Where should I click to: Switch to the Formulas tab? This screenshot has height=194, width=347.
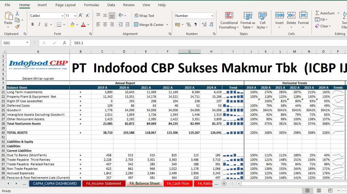click(91, 5)
